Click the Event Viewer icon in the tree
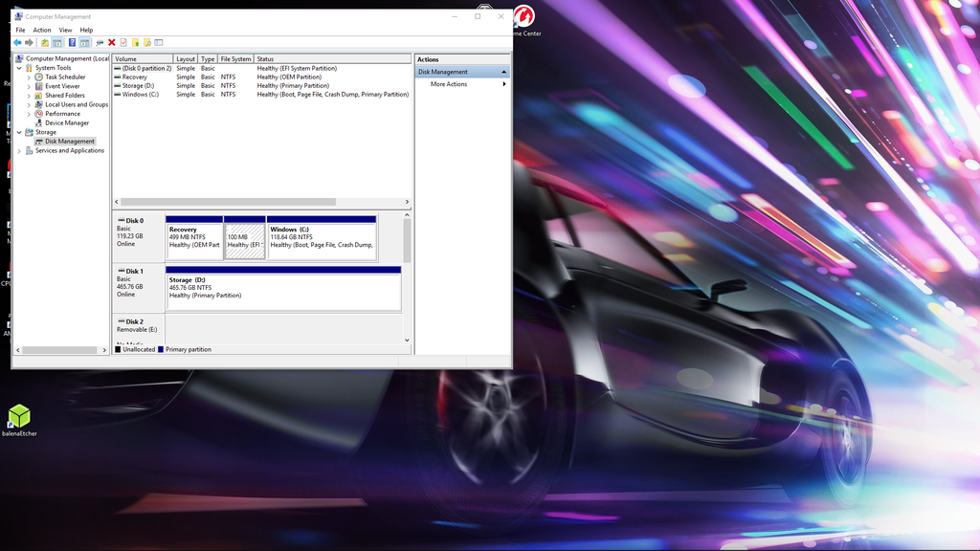This screenshot has height=551, width=980. pyautogui.click(x=38, y=86)
